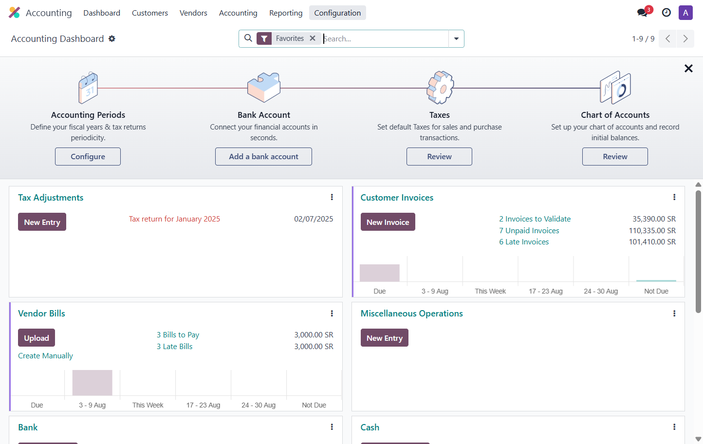
Task: Click Create Manually link
Action: point(45,356)
